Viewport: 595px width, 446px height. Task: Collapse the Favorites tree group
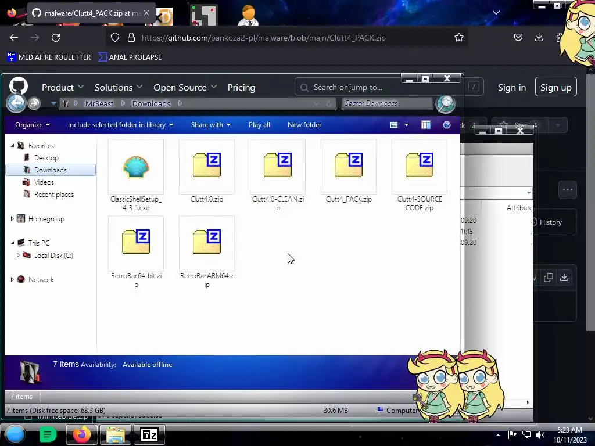tap(12, 146)
